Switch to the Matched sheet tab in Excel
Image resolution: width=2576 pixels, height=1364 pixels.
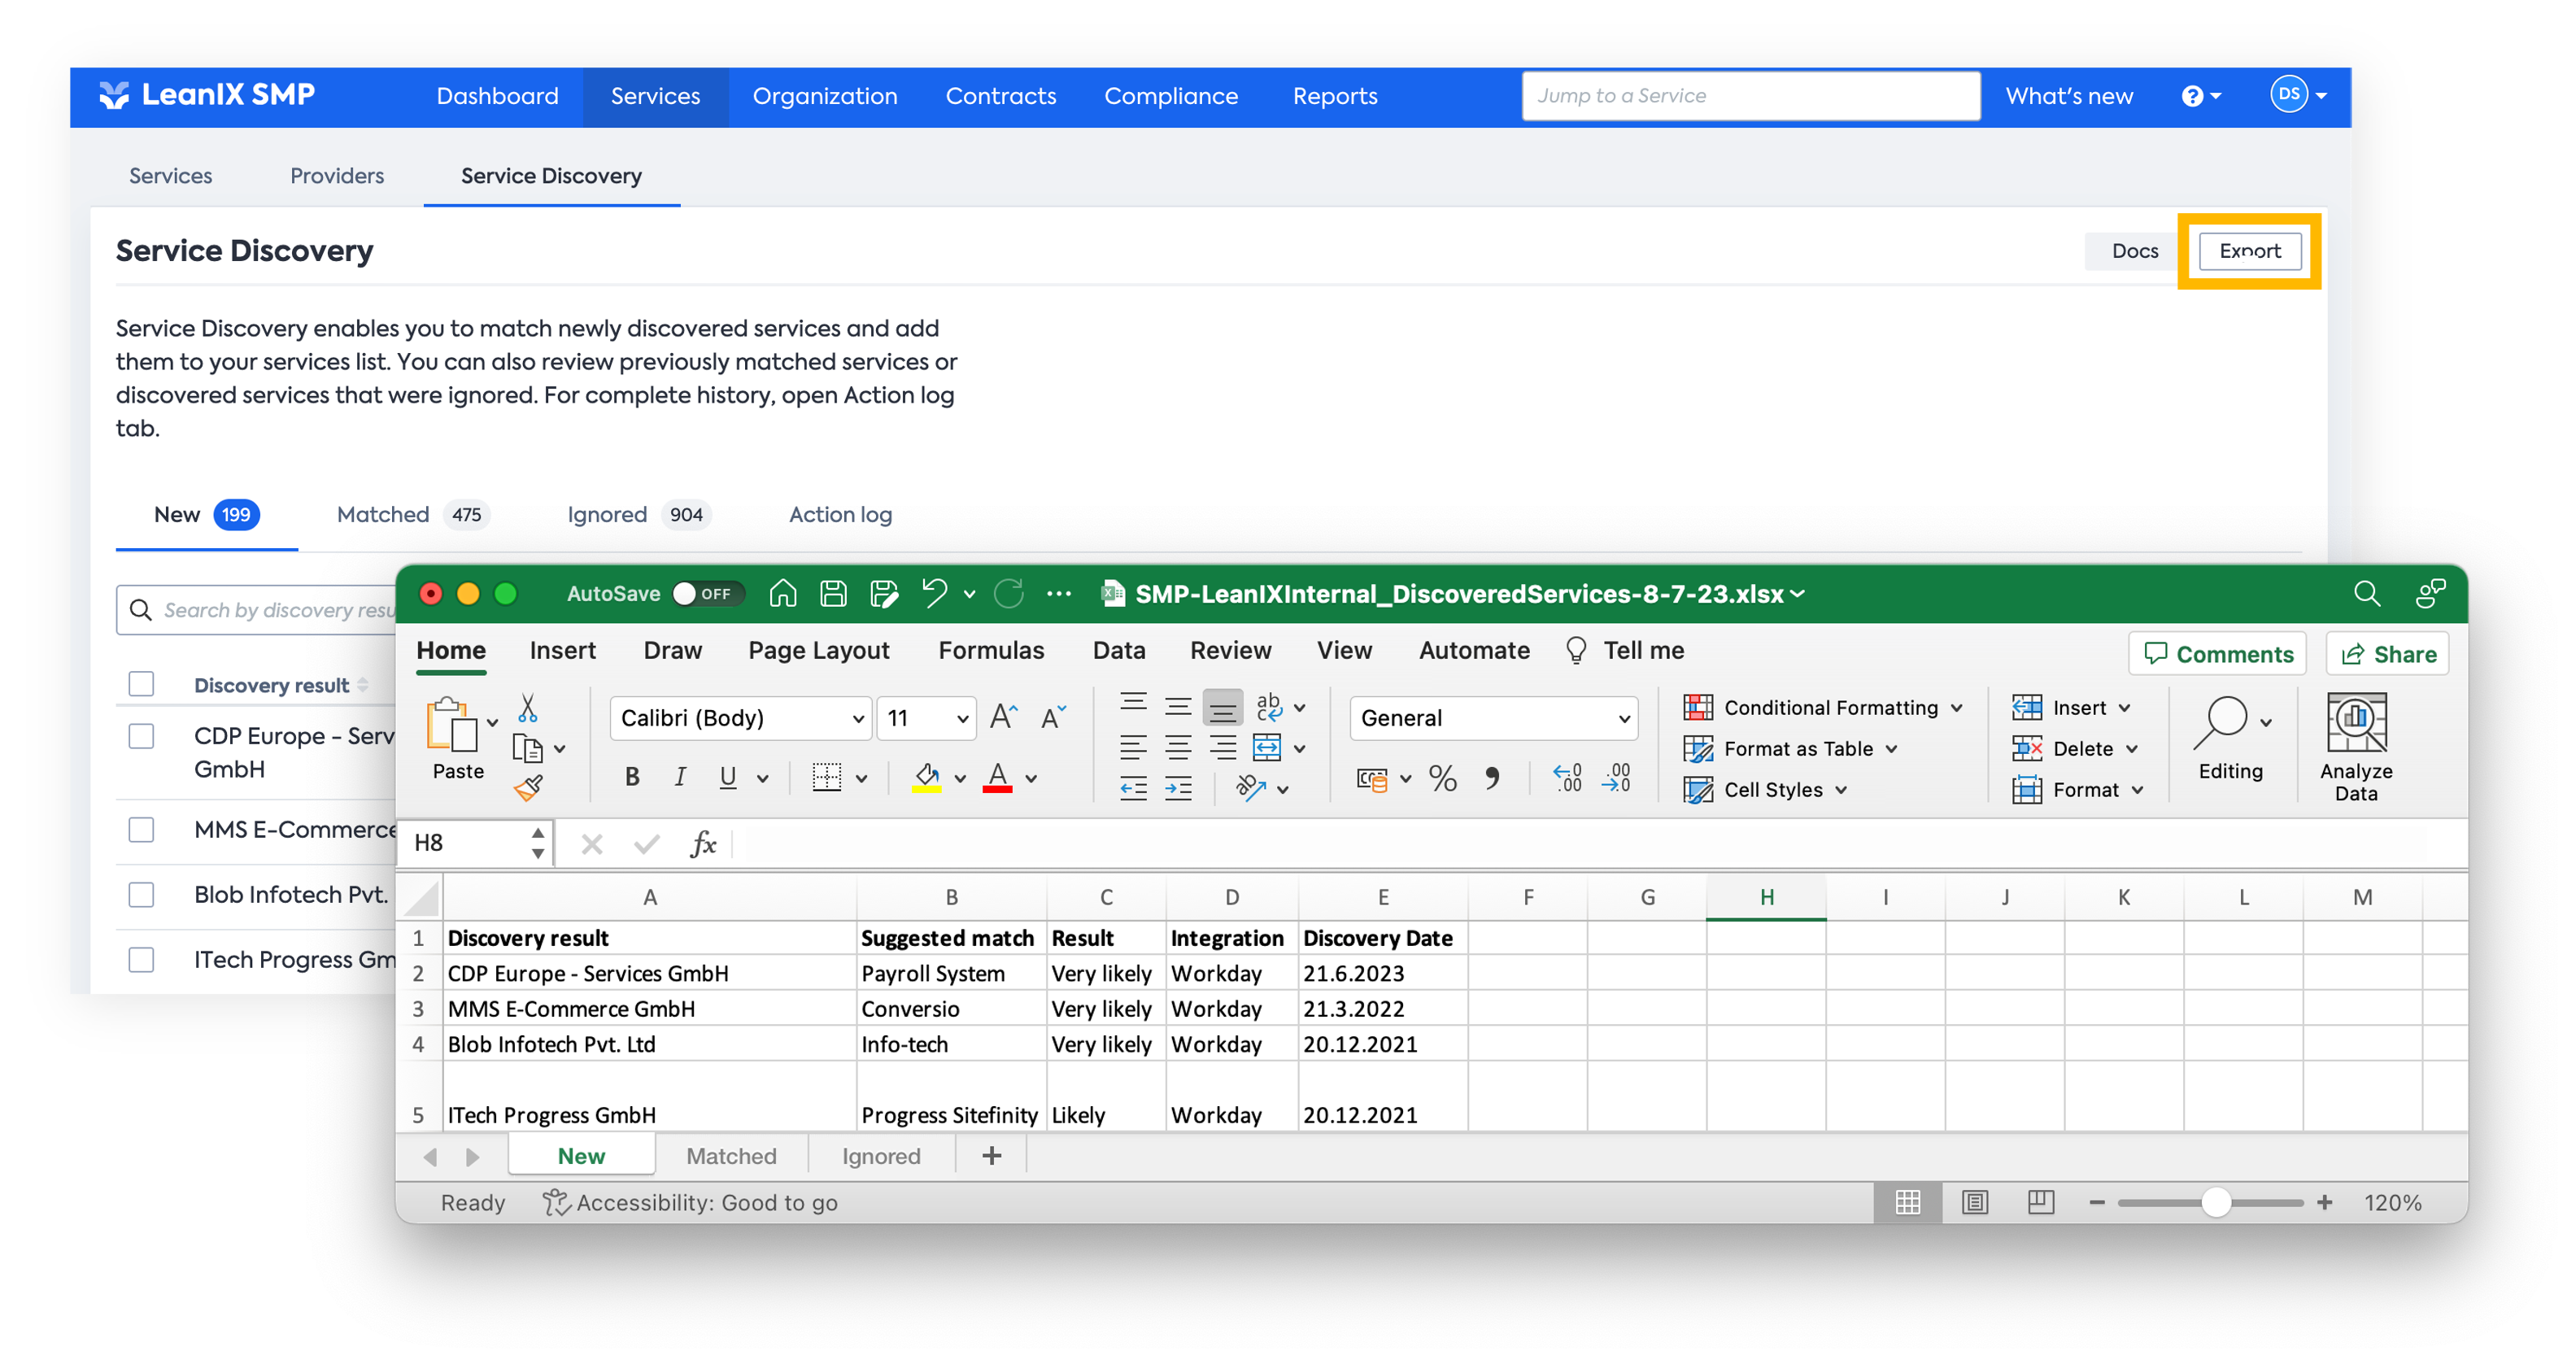[x=731, y=1156]
